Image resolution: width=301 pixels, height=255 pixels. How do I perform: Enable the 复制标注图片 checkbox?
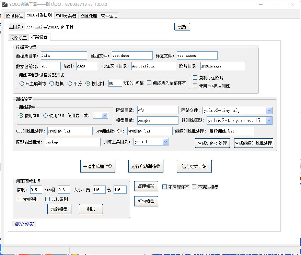195,78
